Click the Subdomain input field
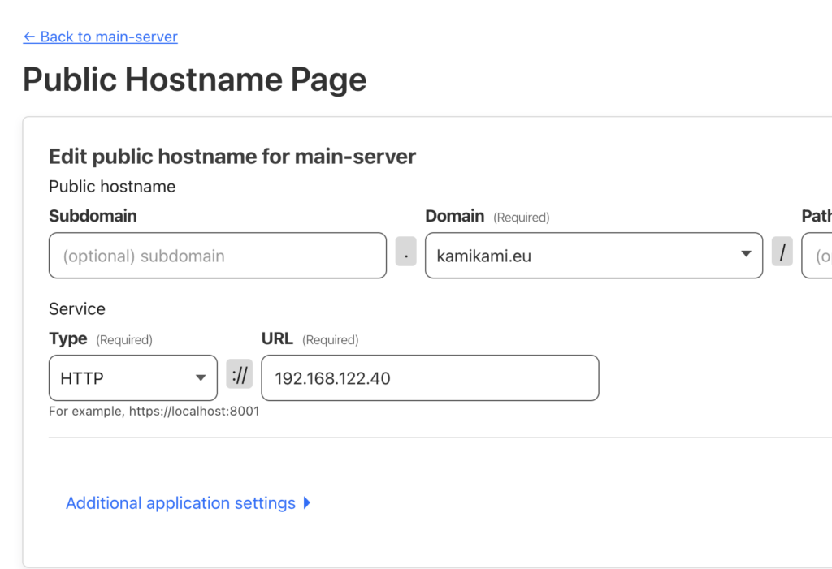This screenshot has width=832, height=569. coord(218,256)
